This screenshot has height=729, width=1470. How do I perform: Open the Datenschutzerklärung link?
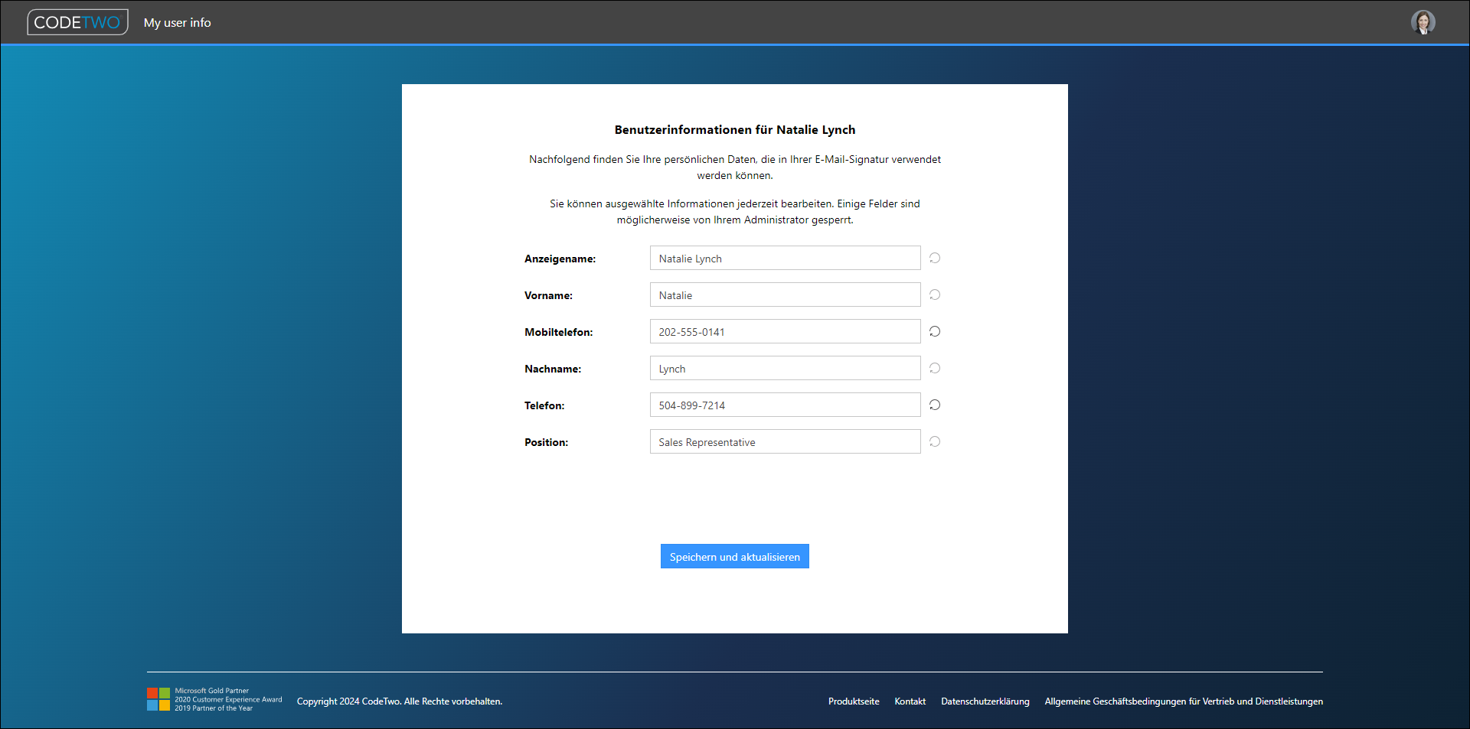point(985,701)
